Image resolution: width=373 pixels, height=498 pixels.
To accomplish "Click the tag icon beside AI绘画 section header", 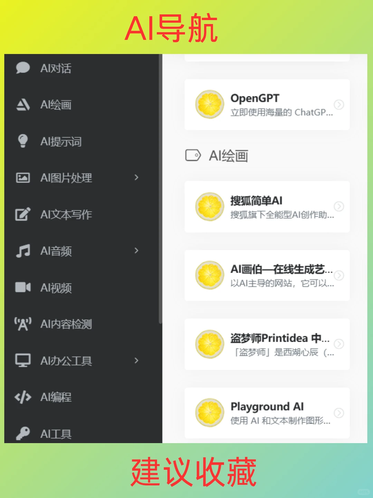I will tap(193, 156).
